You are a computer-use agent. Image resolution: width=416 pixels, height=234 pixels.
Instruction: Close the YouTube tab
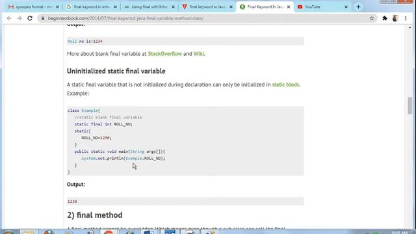[x=346, y=7]
